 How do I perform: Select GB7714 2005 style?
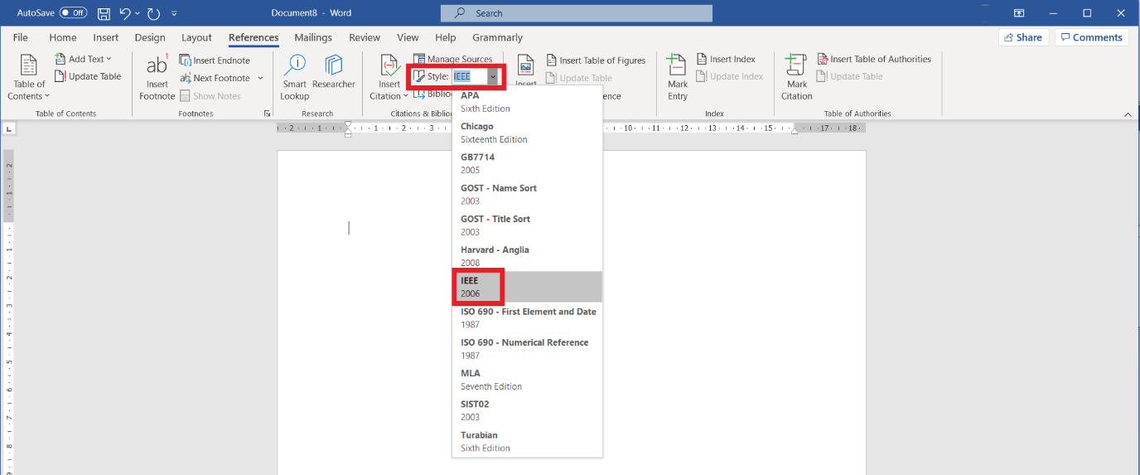pos(527,163)
